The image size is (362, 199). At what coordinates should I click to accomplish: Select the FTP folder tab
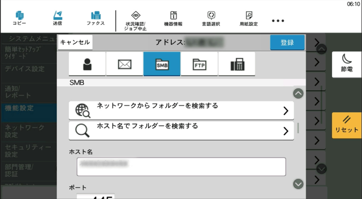tap(199, 64)
